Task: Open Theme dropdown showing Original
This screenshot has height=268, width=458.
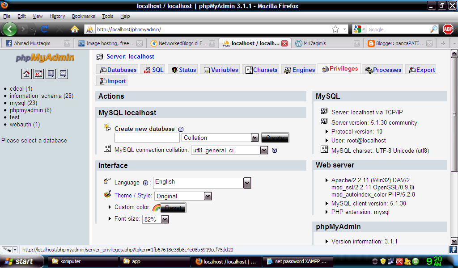Action: 208,196
